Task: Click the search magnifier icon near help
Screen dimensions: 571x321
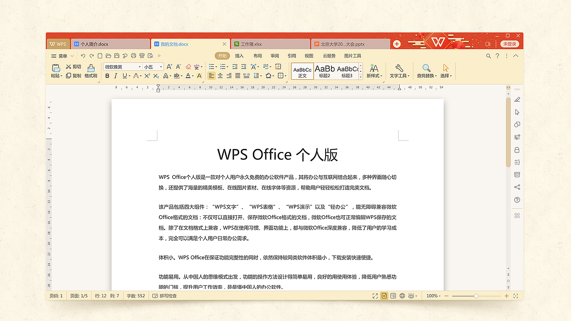Action: (488, 56)
